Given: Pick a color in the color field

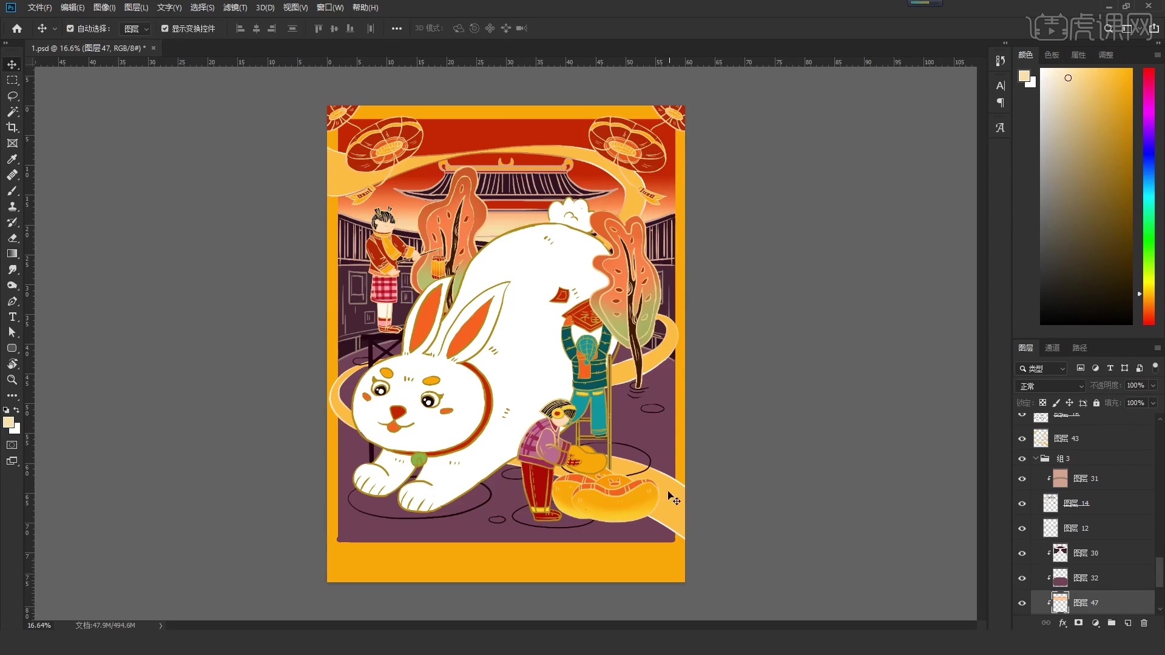Looking at the screenshot, I should (x=1086, y=196).
